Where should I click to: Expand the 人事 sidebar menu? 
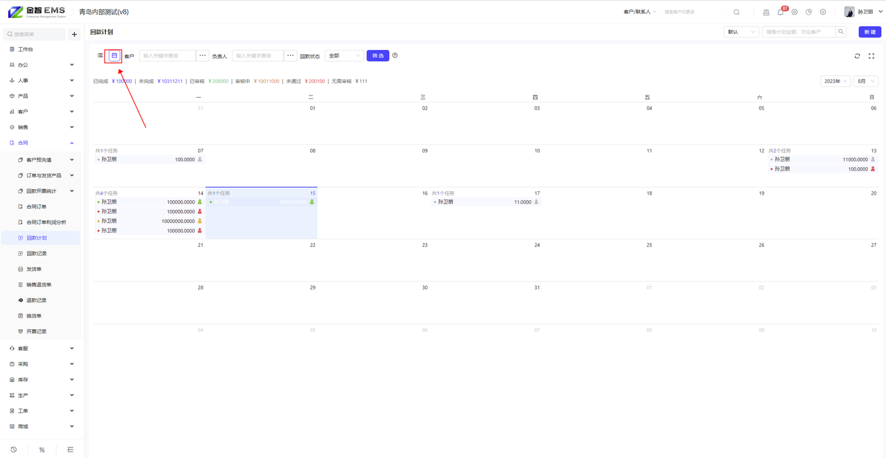(42, 80)
